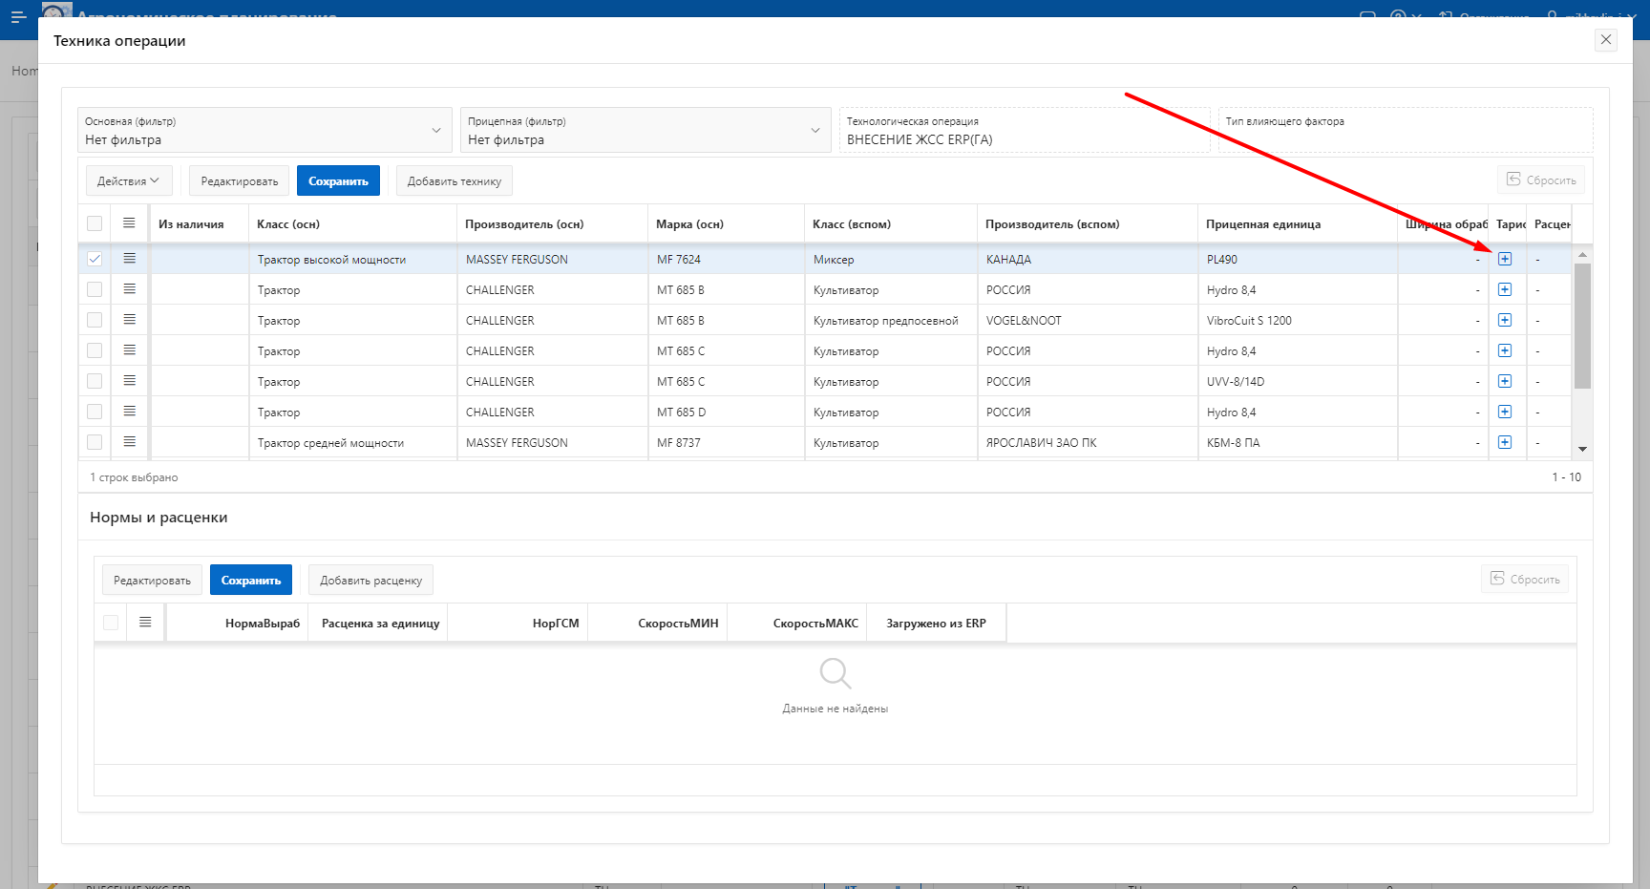The width and height of the screenshot is (1650, 889).
Task: Click the equipment grid scroll-down arrow
Action: [1582, 449]
